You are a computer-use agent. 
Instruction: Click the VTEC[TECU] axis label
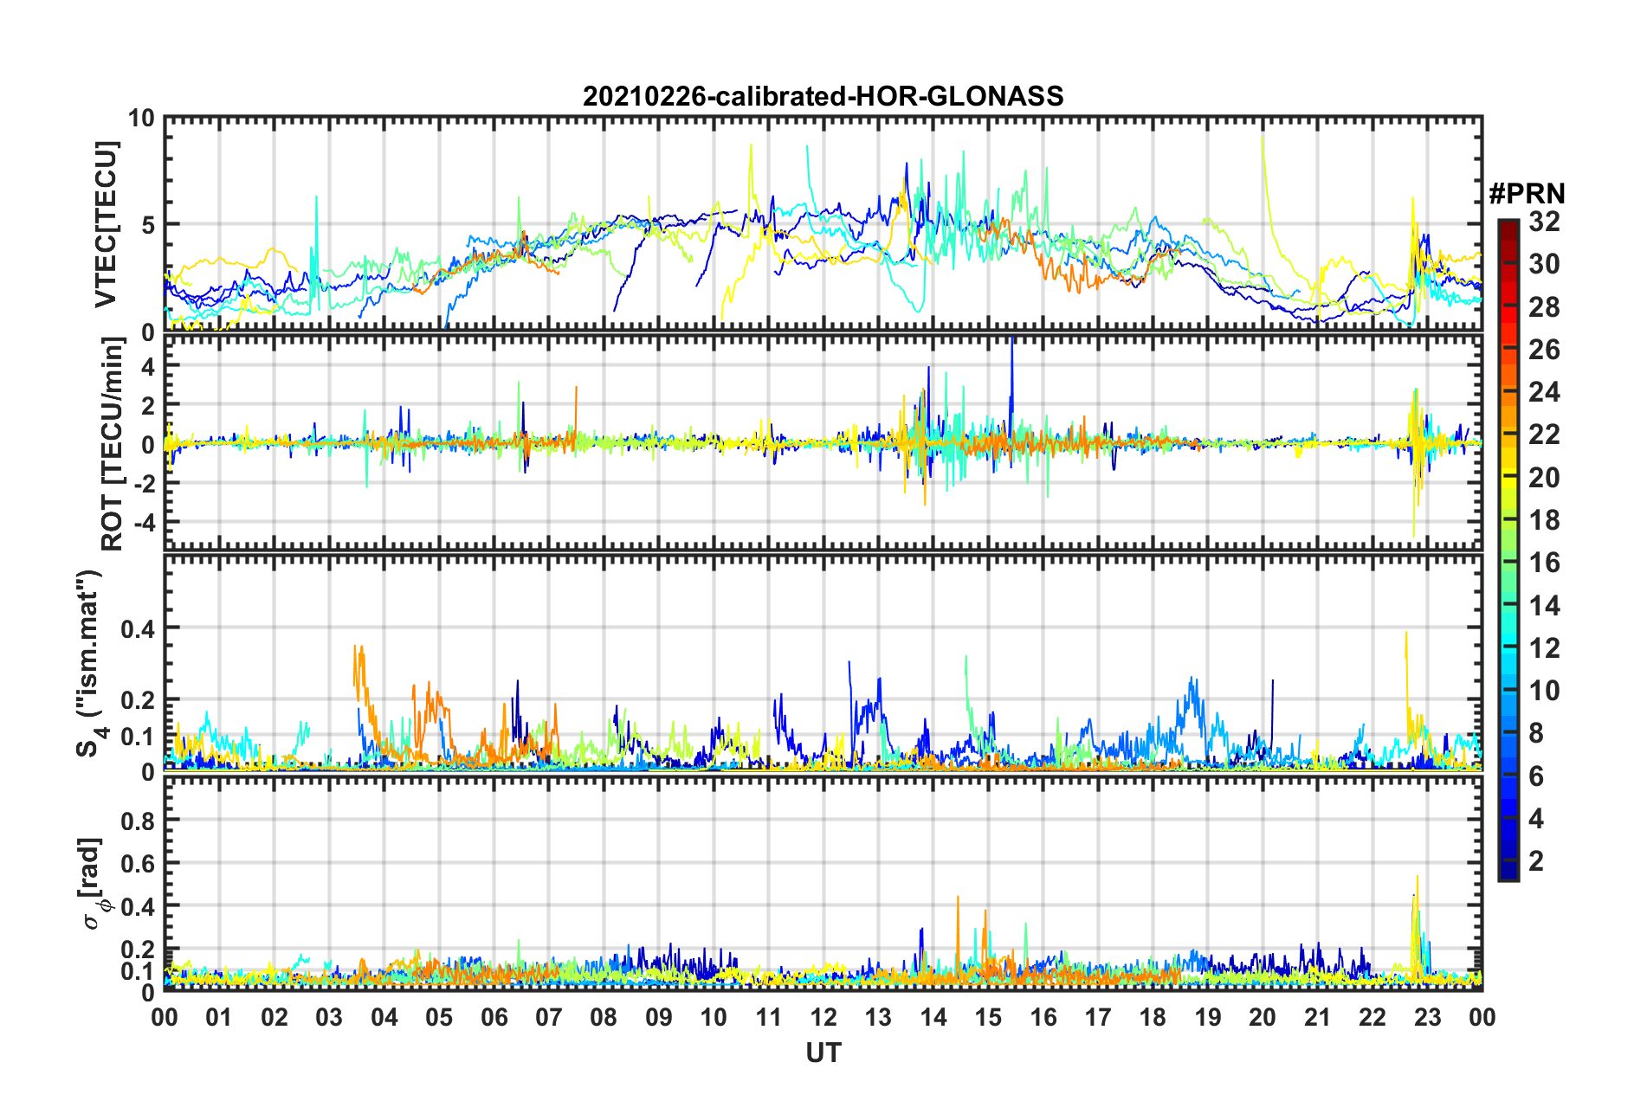(106, 224)
